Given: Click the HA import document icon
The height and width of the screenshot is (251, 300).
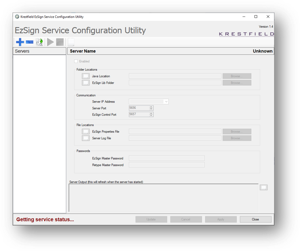Looking at the screenshot, I should click(39, 42).
